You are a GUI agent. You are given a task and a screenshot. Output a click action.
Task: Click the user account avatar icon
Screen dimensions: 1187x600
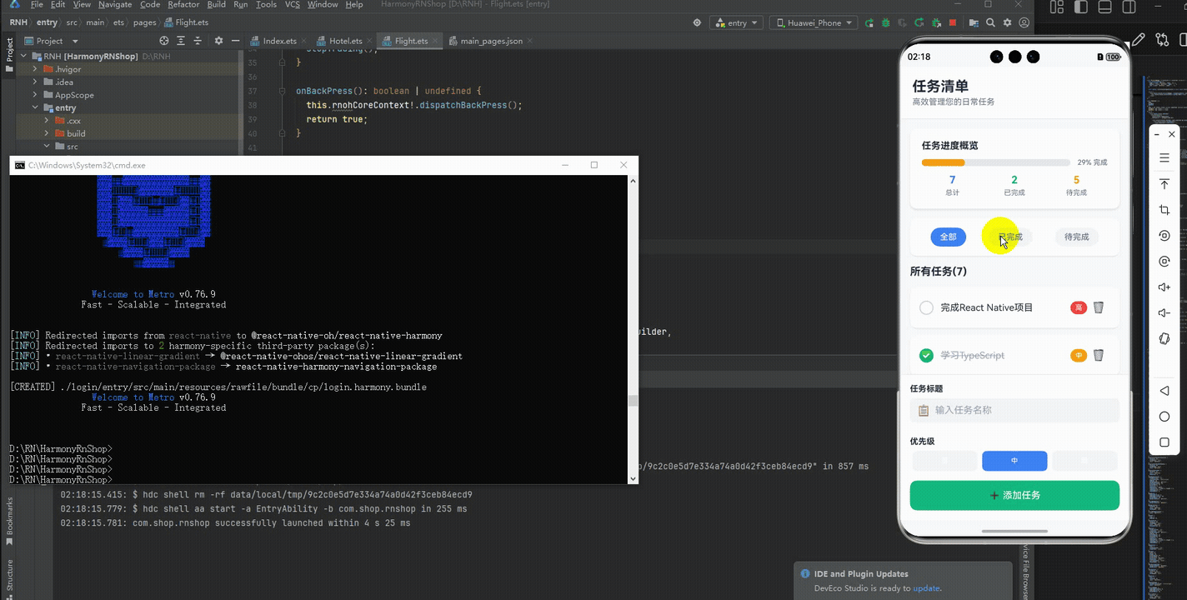1024,22
